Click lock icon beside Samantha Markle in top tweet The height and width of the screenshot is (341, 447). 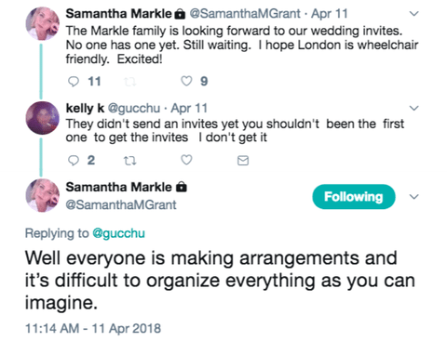pyautogui.click(x=180, y=14)
